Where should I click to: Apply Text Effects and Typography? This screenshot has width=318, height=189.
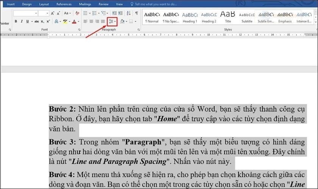(56, 21)
